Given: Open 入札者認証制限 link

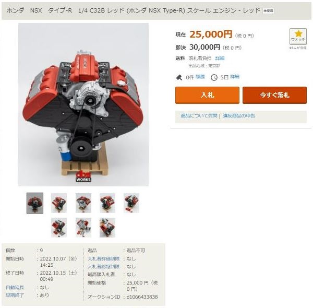Looking at the screenshot, I should [104, 267].
